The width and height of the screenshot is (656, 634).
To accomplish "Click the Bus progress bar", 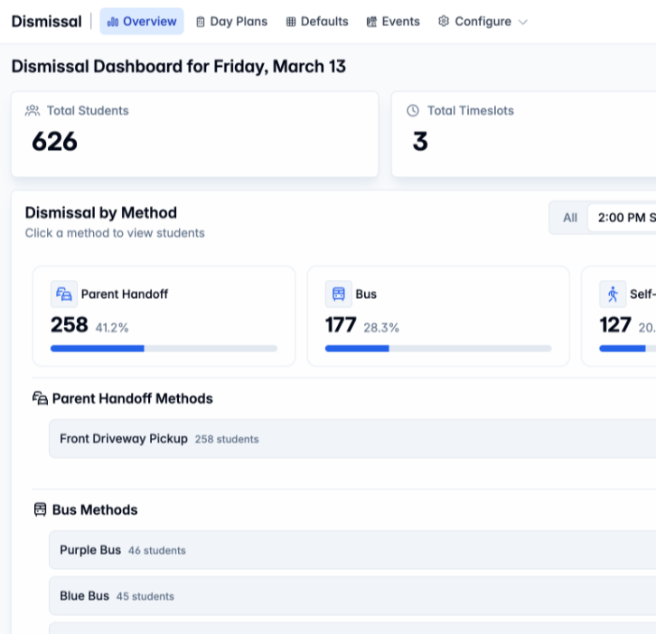I will [x=438, y=349].
